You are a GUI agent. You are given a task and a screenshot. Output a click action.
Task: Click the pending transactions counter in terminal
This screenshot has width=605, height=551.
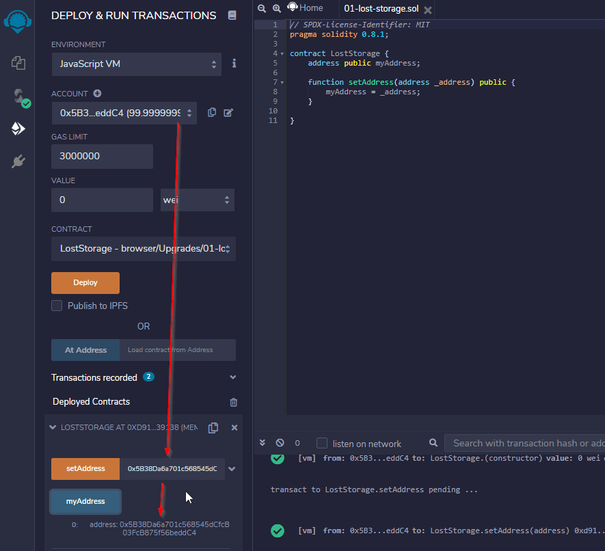(x=297, y=443)
